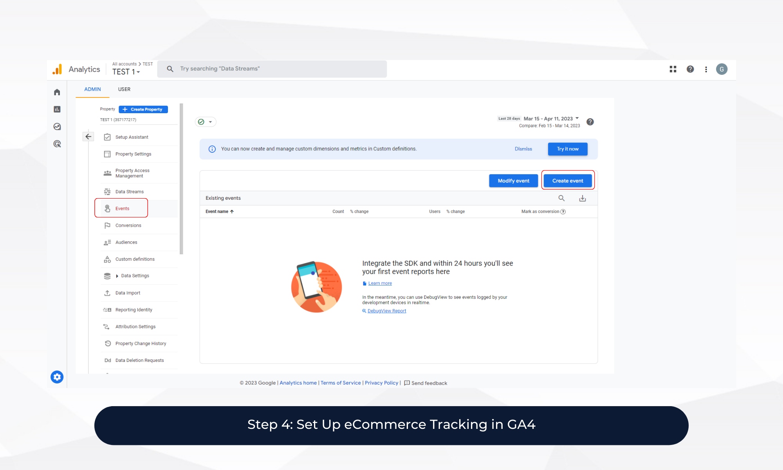The width and height of the screenshot is (783, 470).
Task: Open the Explore icon in sidebar
Action: (x=57, y=127)
